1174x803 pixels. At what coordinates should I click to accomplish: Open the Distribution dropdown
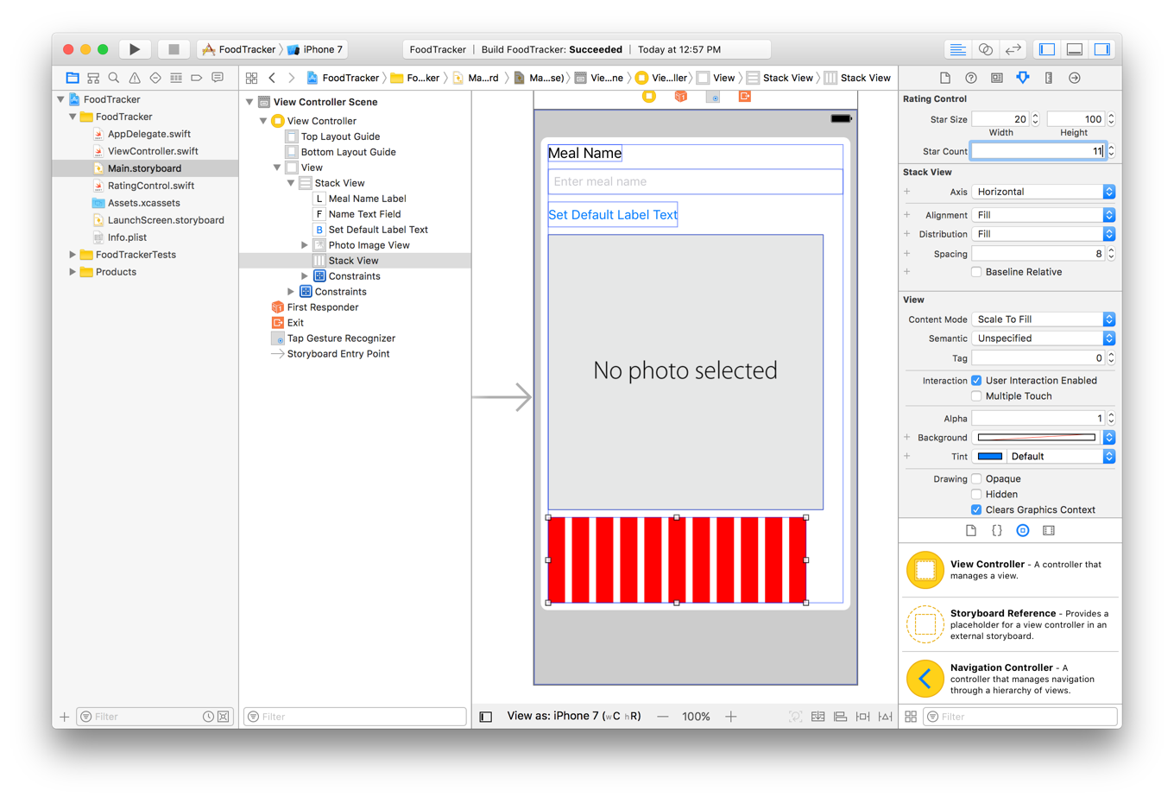(x=1044, y=234)
